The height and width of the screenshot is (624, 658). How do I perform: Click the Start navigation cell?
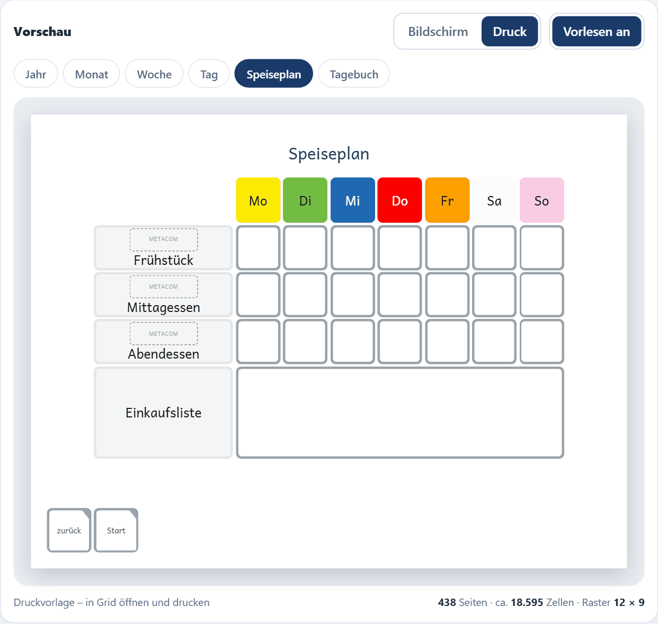pos(116,530)
